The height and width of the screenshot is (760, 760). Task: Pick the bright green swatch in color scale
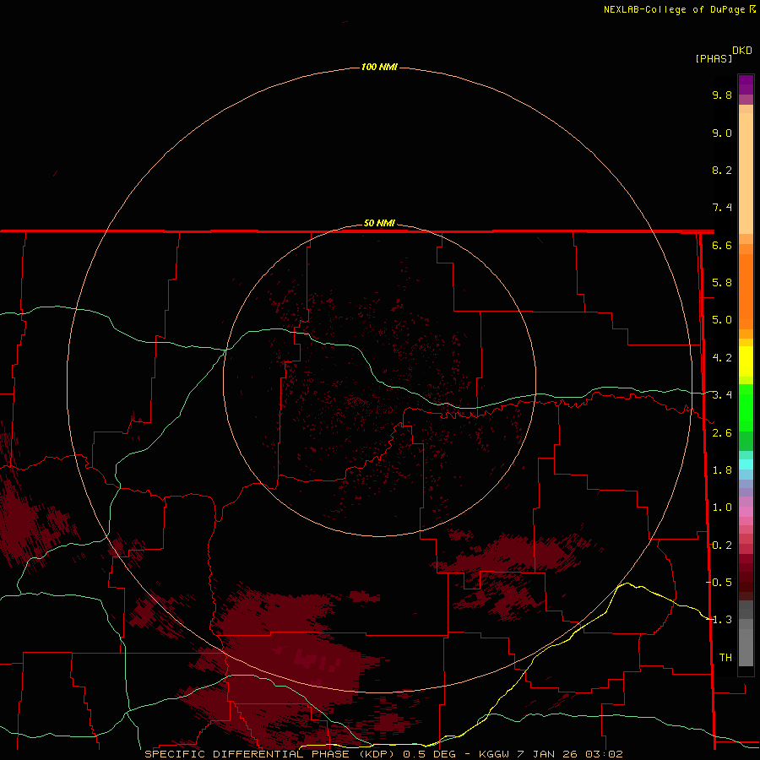pyautogui.click(x=746, y=408)
